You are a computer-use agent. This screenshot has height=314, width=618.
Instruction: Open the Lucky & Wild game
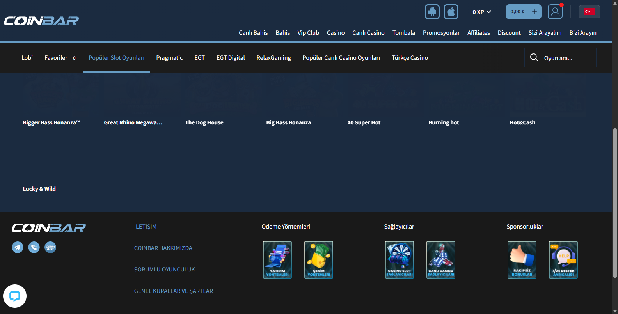(x=39, y=189)
